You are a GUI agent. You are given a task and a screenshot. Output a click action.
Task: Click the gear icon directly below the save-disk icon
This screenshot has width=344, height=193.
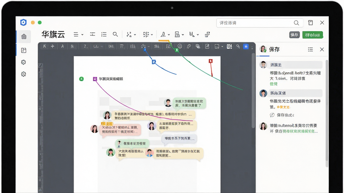point(24,62)
